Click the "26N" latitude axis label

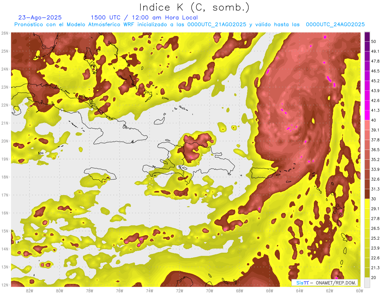pyautogui.click(x=5, y=33)
